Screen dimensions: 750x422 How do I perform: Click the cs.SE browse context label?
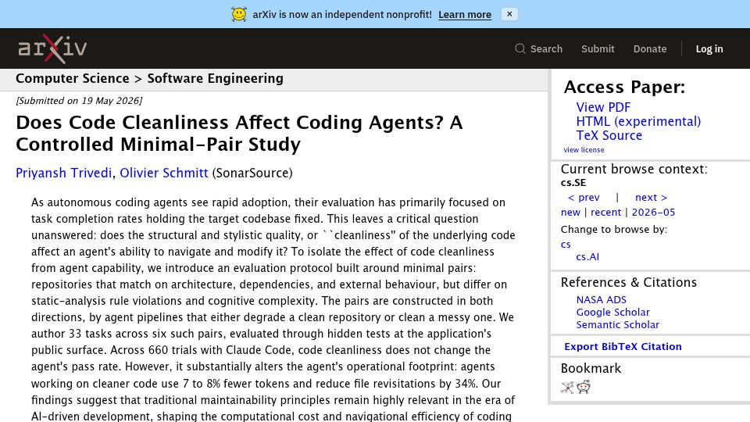click(x=573, y=182)
